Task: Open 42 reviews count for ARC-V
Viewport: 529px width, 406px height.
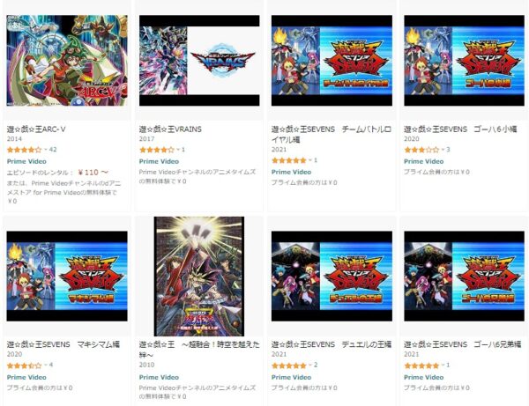Action: pyautogui.click(x=53, y=150)
